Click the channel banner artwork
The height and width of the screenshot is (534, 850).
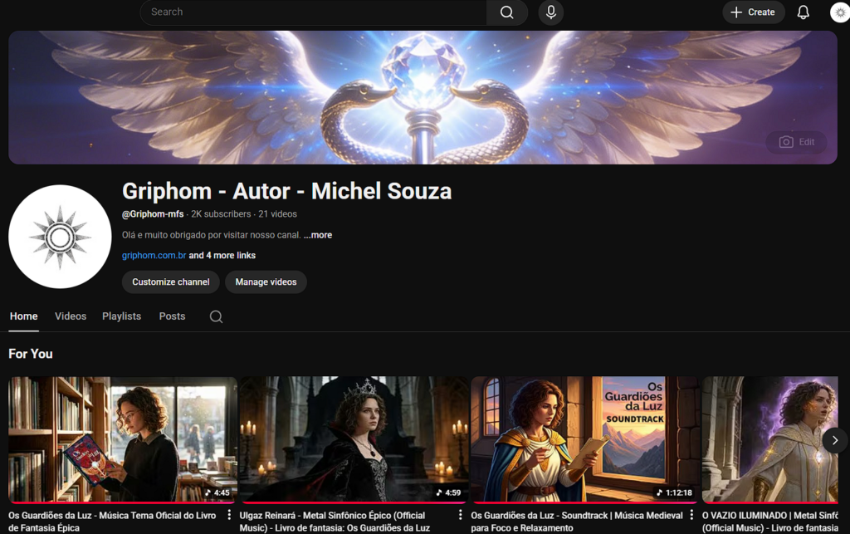click(423, 98)
